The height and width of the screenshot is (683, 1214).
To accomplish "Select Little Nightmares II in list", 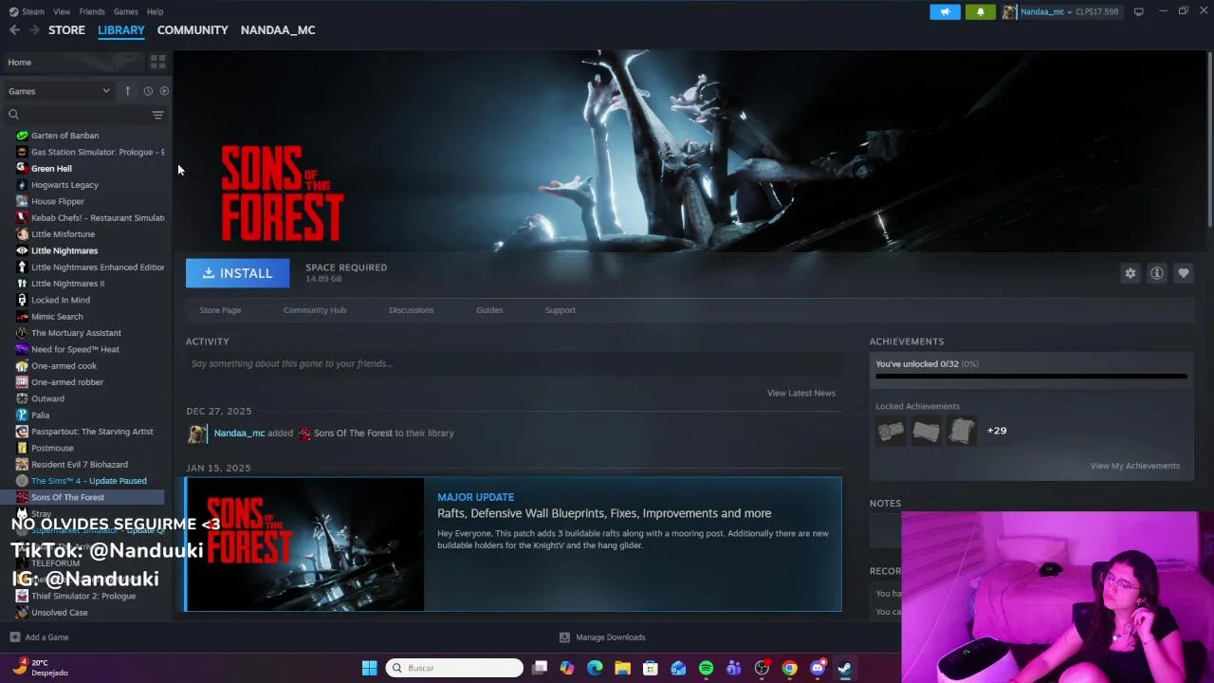I will (x=67, y=284).
